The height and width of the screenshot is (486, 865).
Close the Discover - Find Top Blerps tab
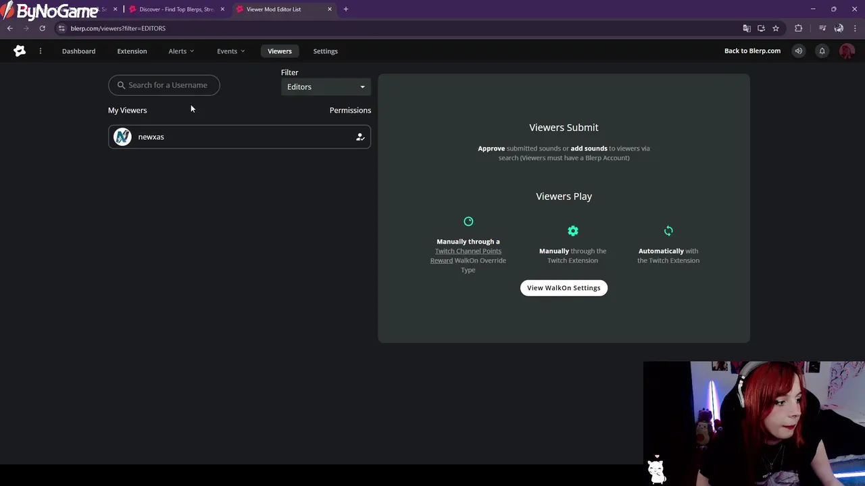pos(222,9)
